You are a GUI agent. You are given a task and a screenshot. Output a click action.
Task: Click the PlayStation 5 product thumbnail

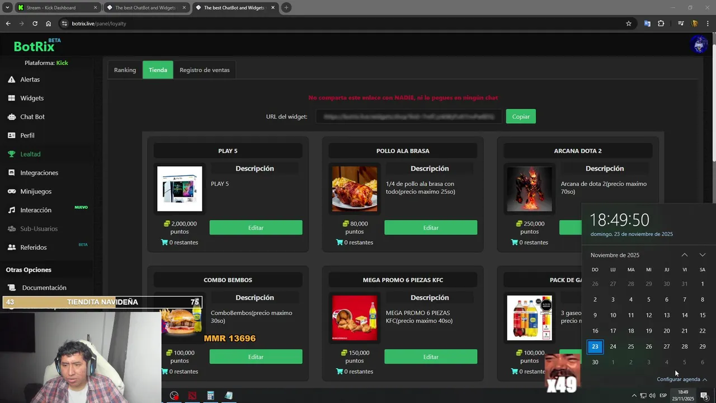(180, 189)
